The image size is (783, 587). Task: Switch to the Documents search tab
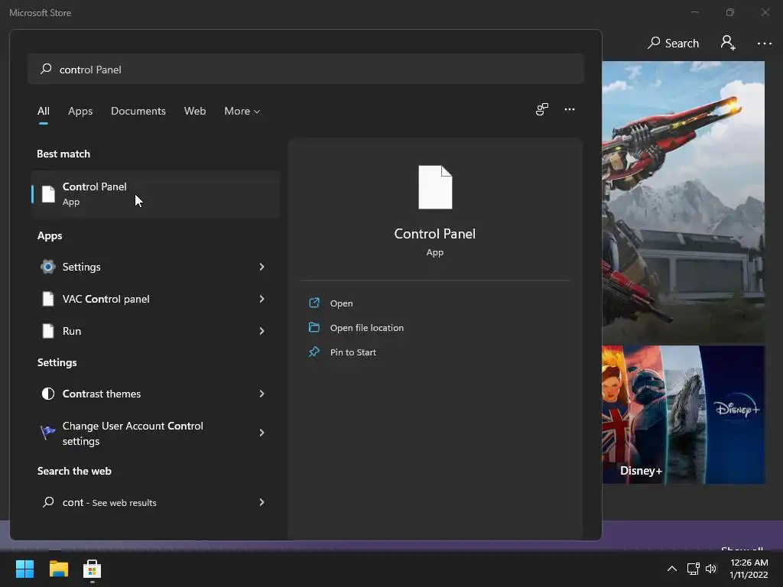click(138, 112)
